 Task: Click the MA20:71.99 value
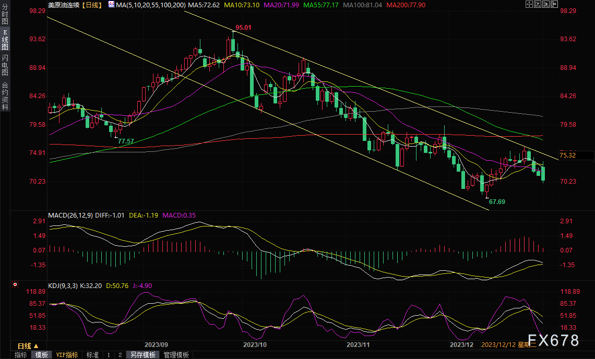[x=281, y=5]
